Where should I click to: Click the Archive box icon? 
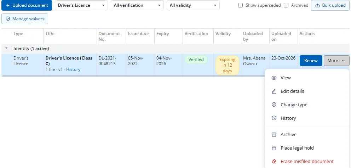point(274,135)
